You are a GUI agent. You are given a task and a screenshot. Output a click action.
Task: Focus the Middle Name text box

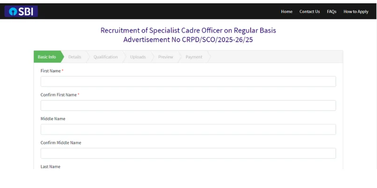point(188,130)
